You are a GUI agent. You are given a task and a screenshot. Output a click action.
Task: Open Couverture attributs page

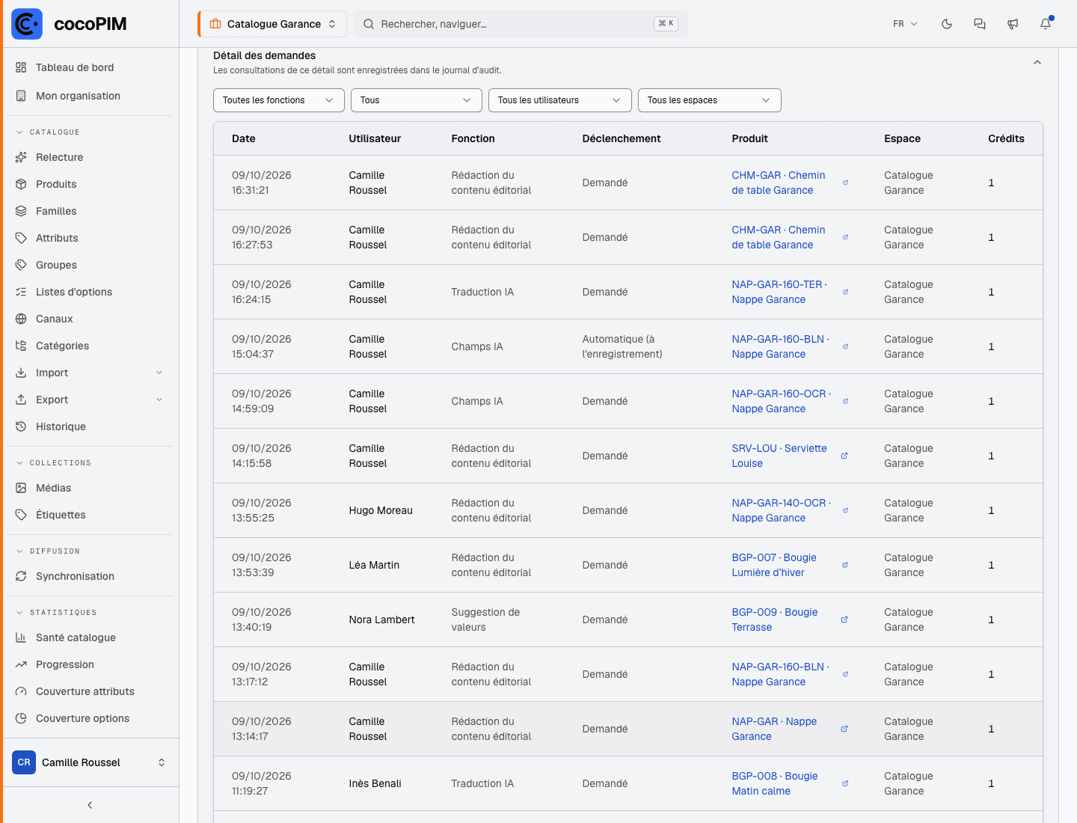(90, 691)
